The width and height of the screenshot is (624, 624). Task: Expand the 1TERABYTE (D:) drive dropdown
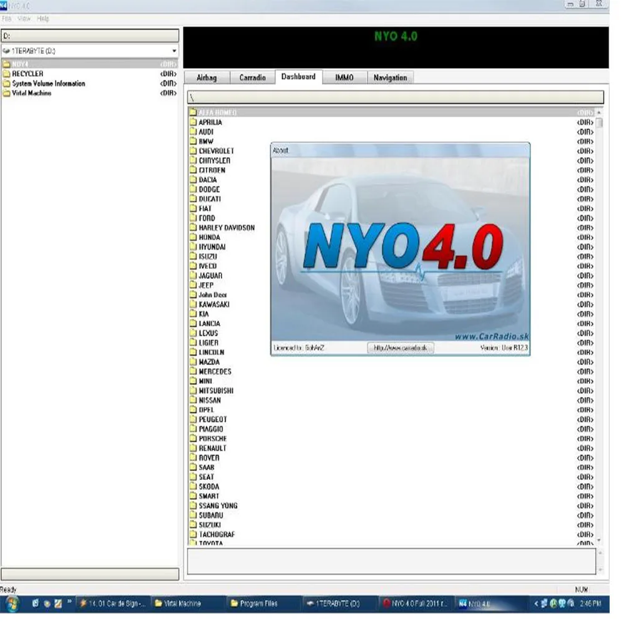click(x=174, y=51)
